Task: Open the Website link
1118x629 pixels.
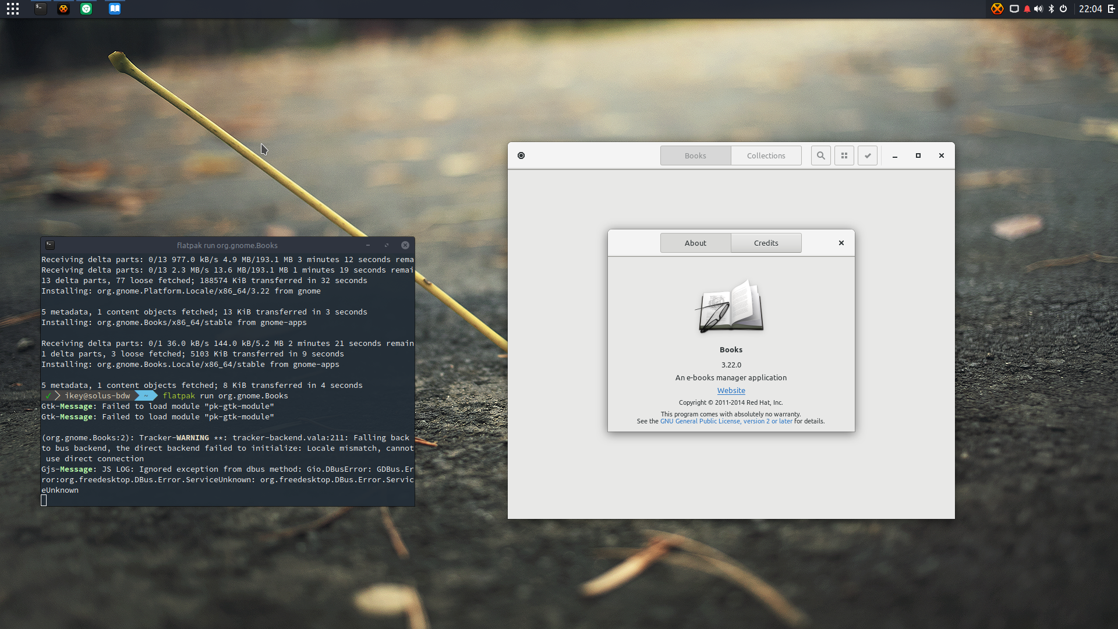Action: pyautogui.click(x=731, y=390)
